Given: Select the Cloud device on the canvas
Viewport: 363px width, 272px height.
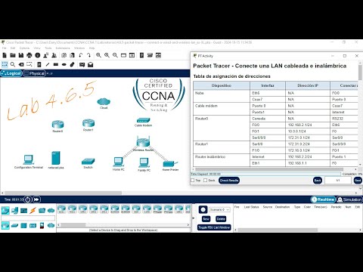Looking at the screenshot, I should pos(104,102).
